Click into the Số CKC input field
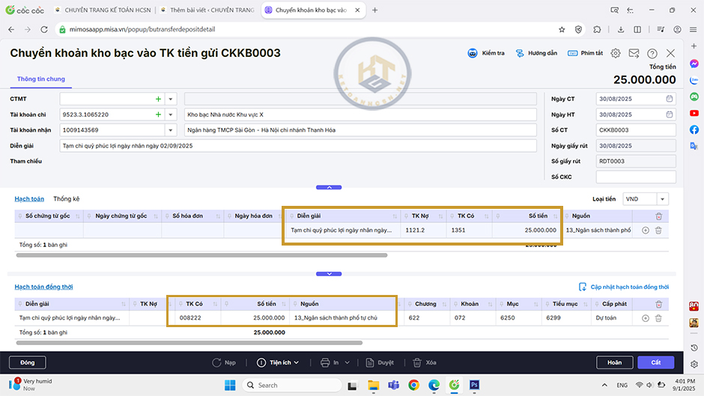Image resolution: width=704 pixels, height=396 pixels. (x=635, y=177)
